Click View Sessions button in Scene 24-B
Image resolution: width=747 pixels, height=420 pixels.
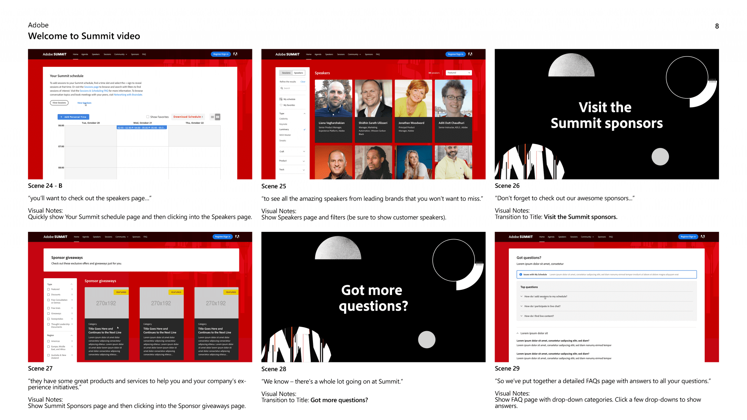(59, 103)
